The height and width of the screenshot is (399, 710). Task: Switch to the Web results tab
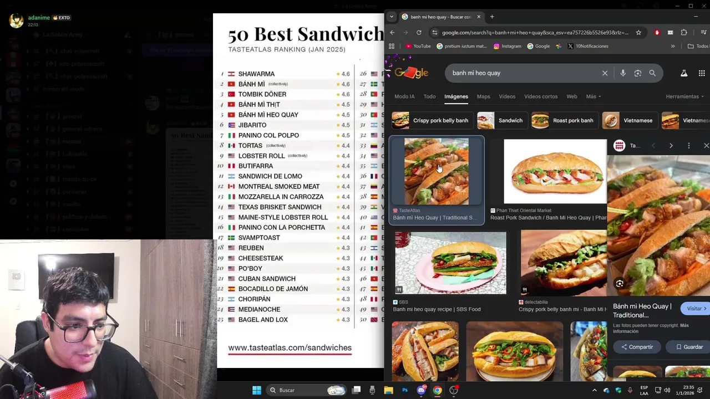[571, 96]
